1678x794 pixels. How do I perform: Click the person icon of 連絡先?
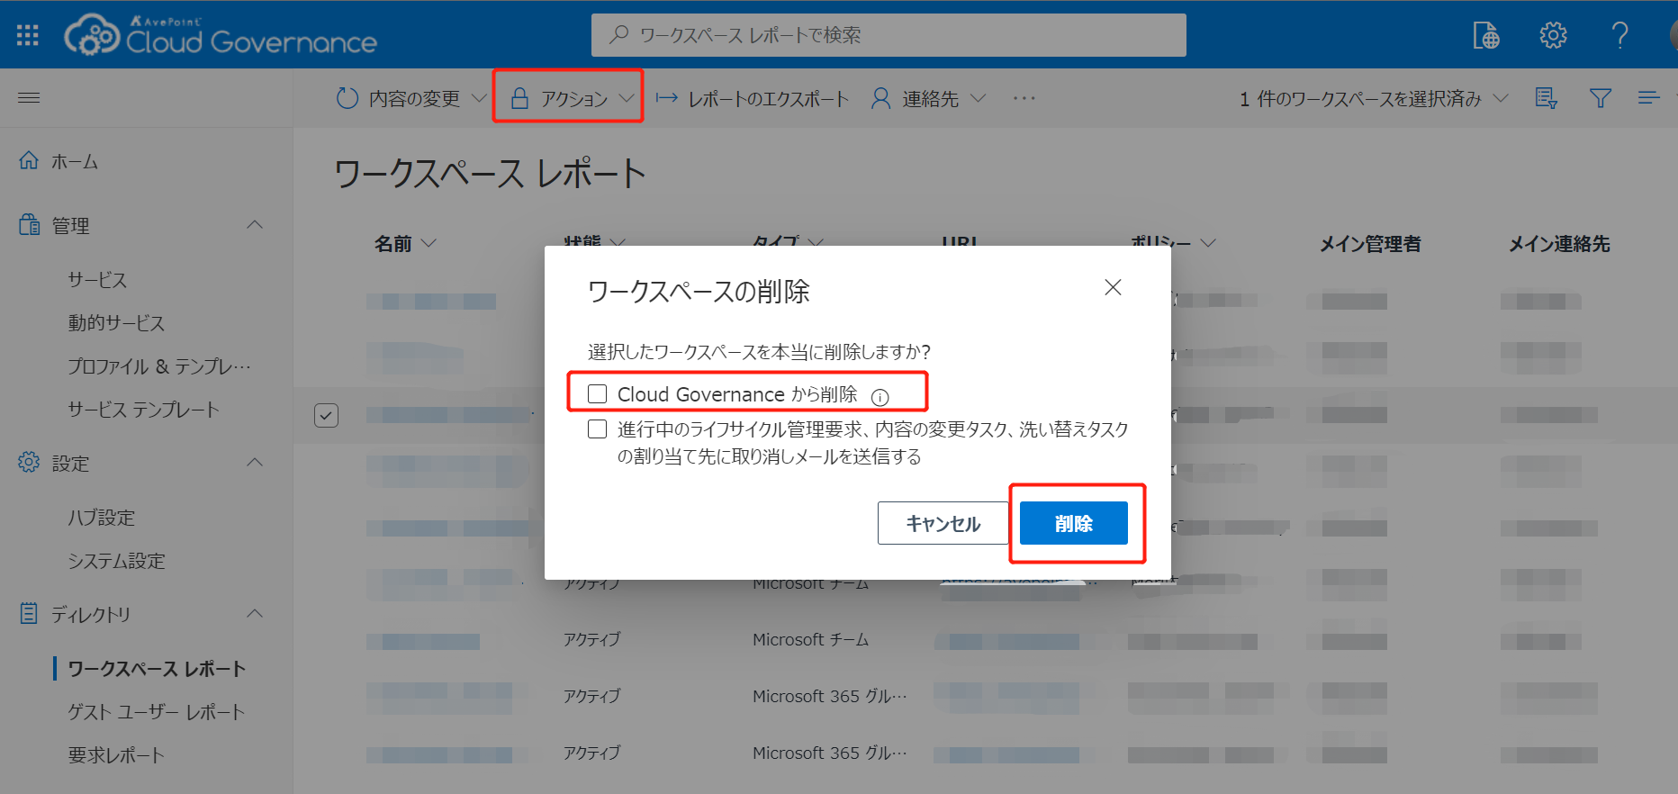pyautogui.click(x=880, y=98)
